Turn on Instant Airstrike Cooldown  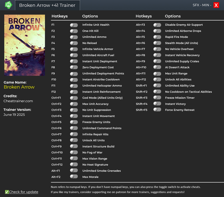click(74, 80)
